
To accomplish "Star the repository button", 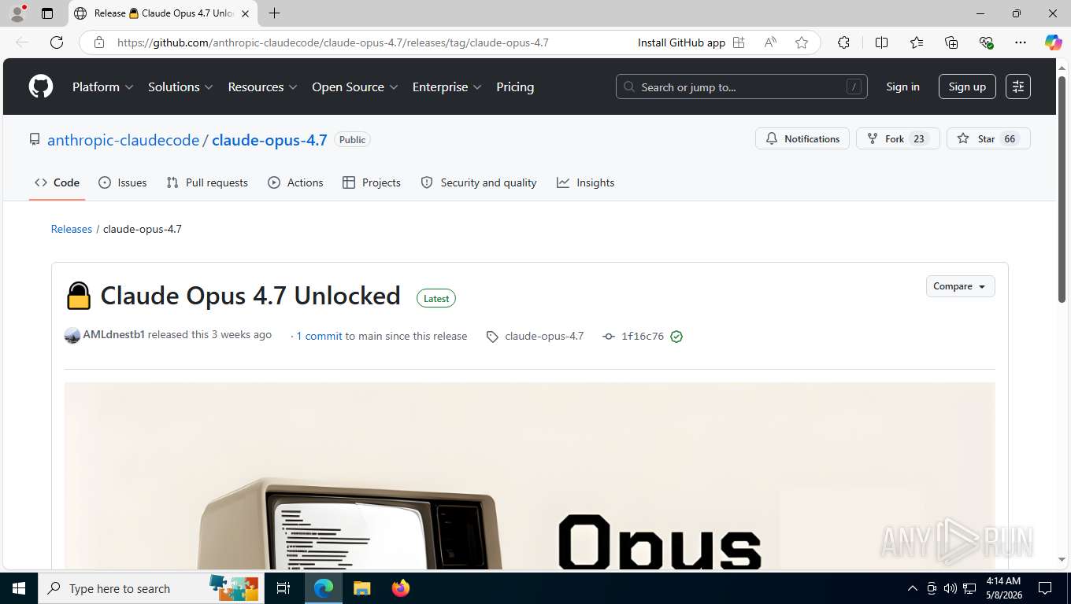I will [x=988, y=138].
